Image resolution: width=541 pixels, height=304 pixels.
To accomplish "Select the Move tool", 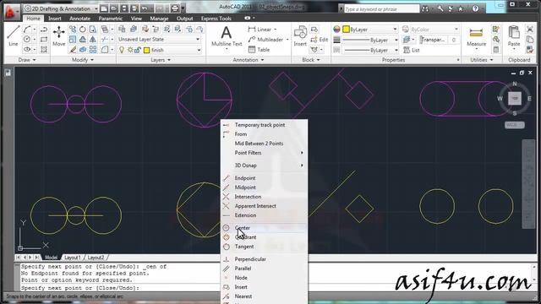I will click(58, 35).
